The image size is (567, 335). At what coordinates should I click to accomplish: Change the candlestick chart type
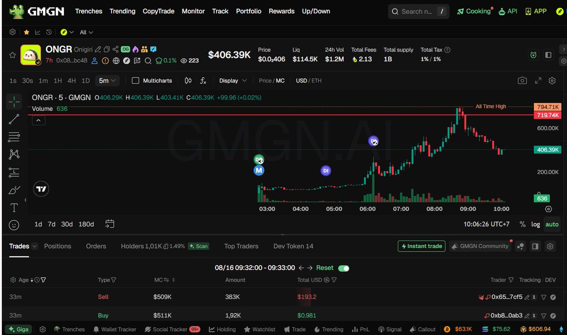[188, 81]
